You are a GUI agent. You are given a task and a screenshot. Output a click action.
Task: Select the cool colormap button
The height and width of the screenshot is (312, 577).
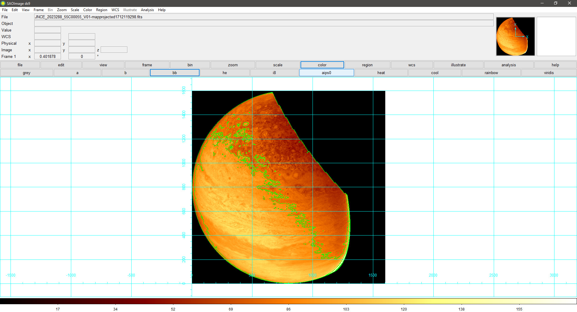(435, 73)
